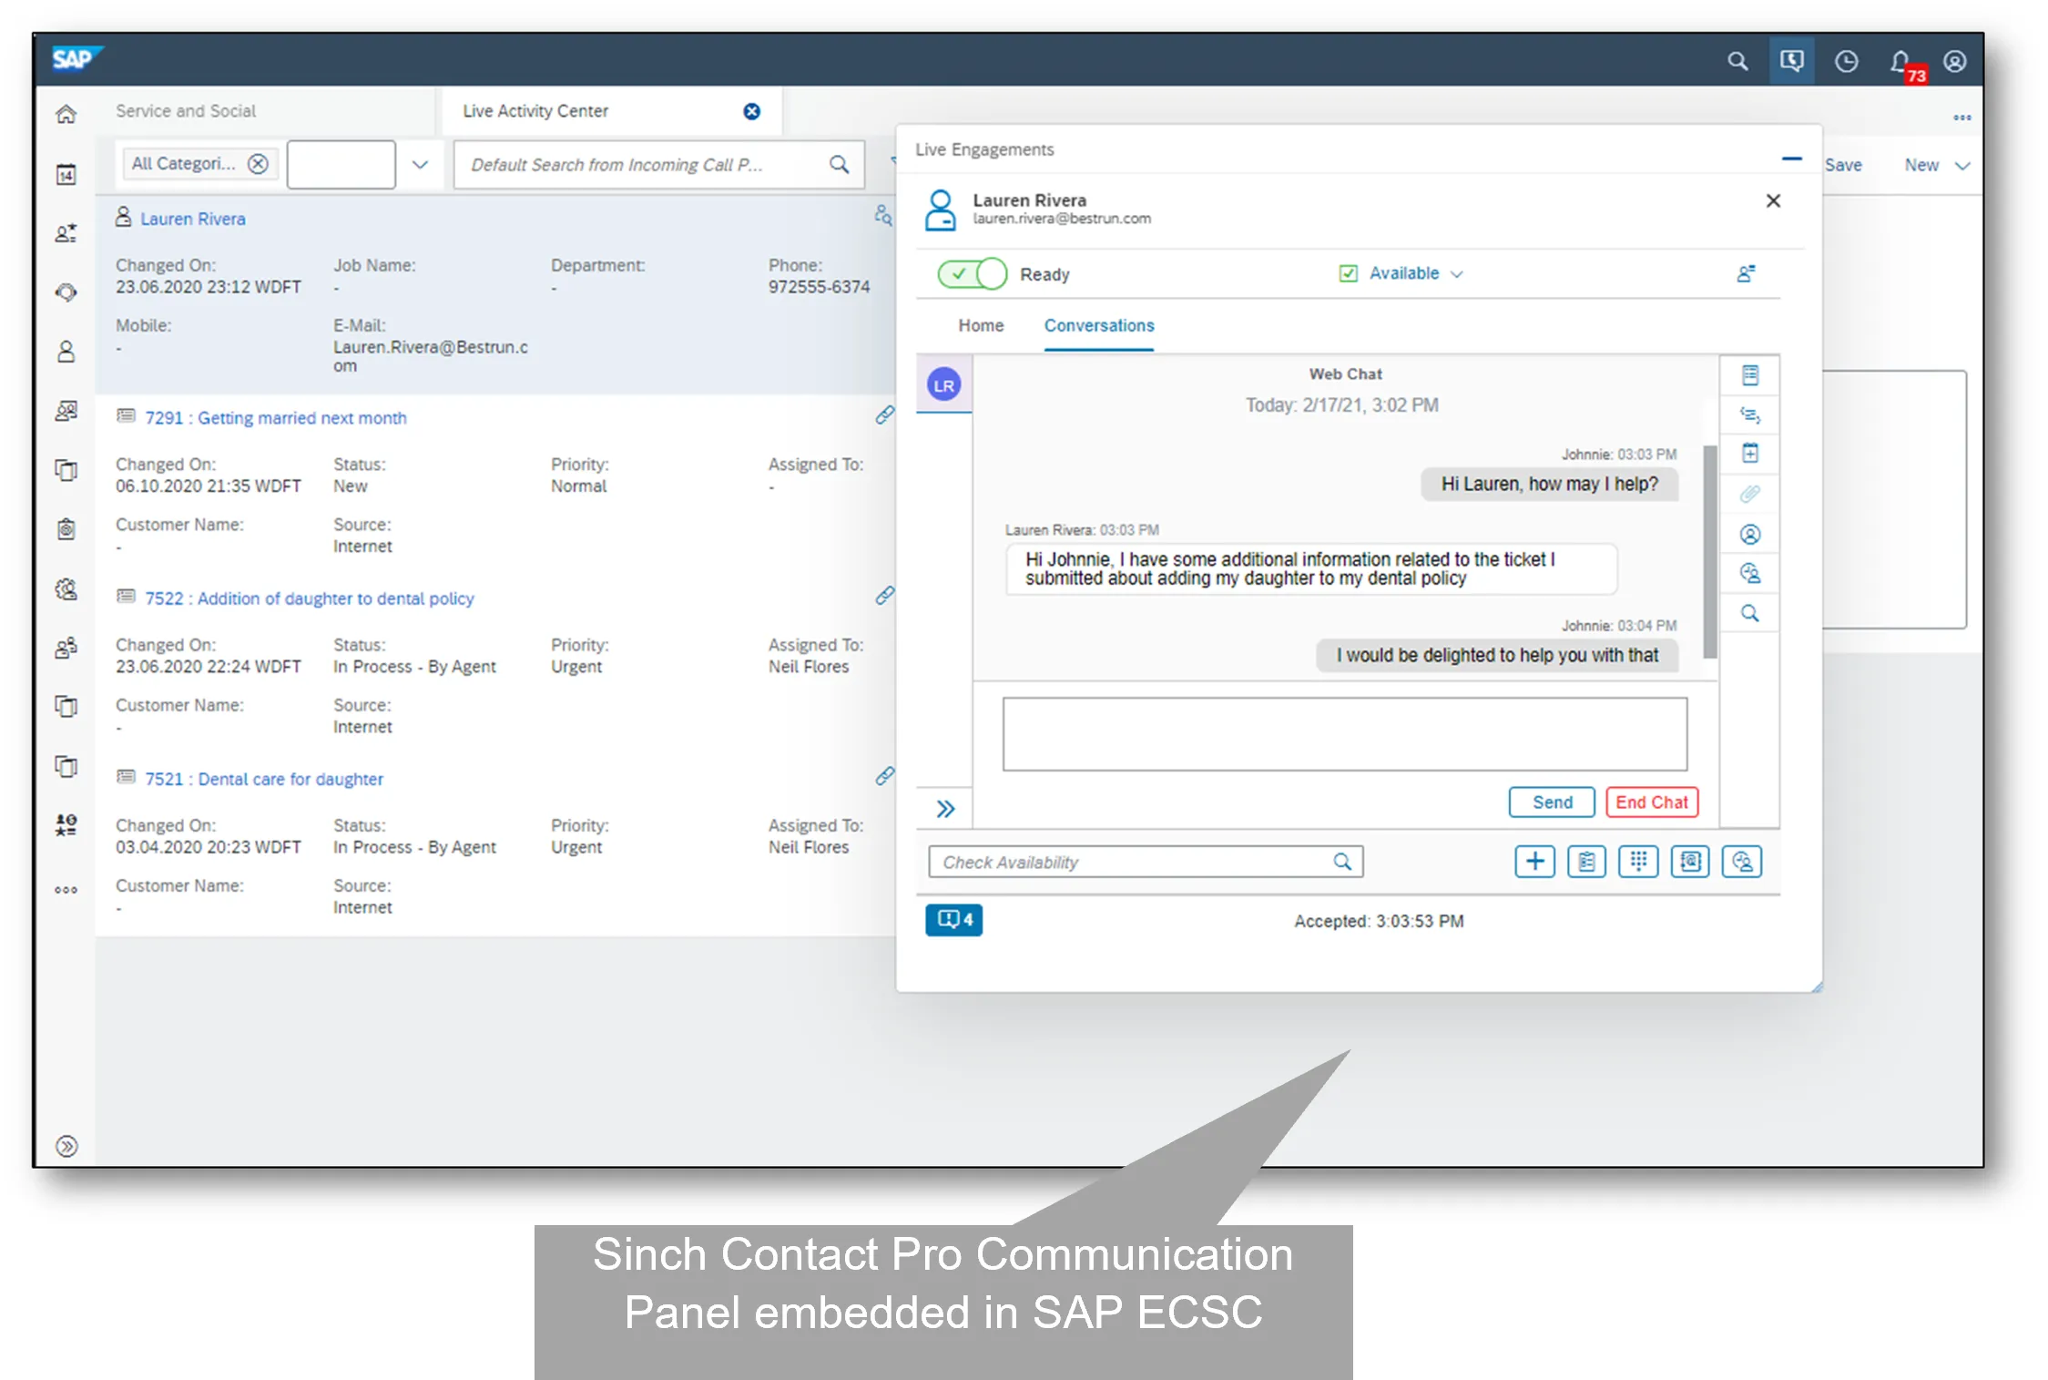The image size is (2048, 1380).
Task: Open the history clock icon in header
Action: click(1846, 61)
